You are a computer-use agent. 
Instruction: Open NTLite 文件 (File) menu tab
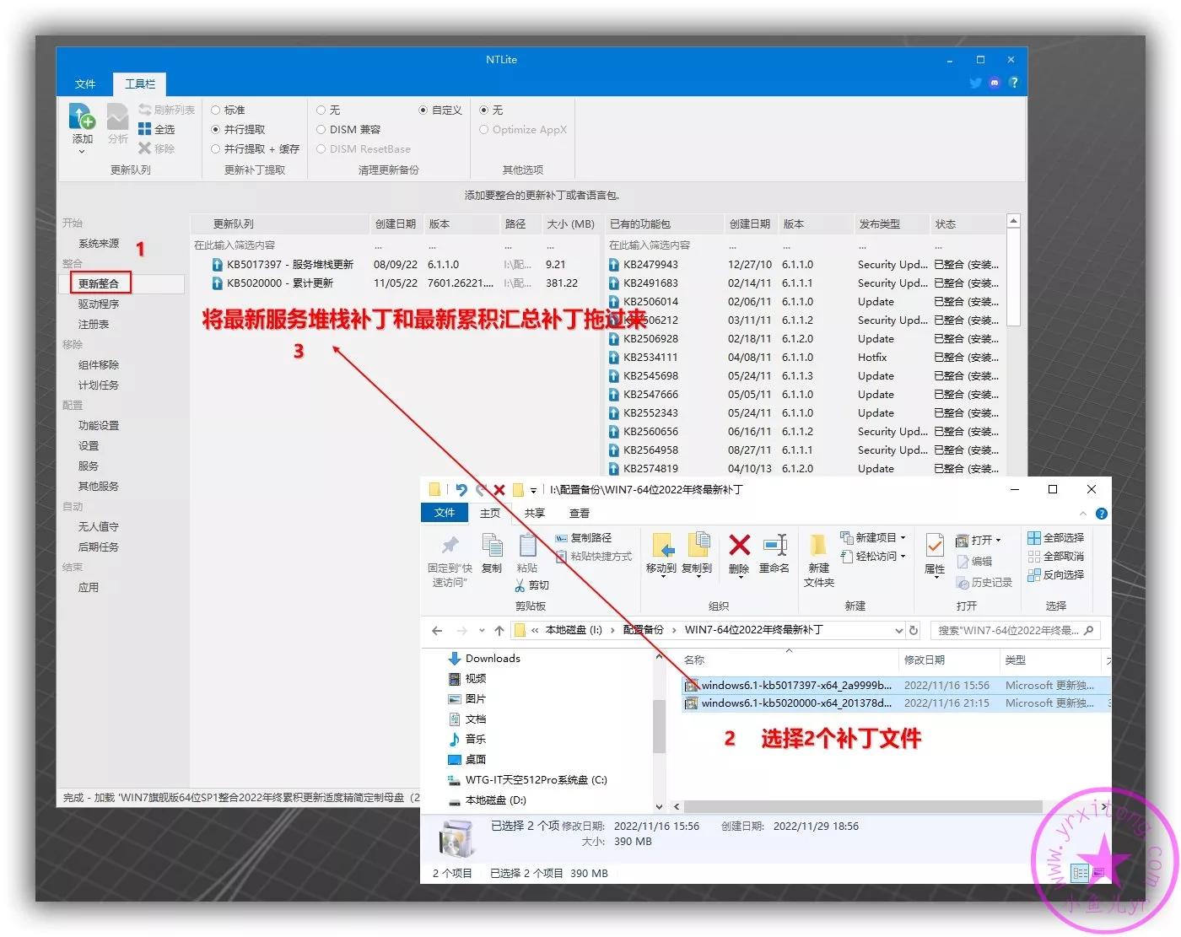point(85,84)
